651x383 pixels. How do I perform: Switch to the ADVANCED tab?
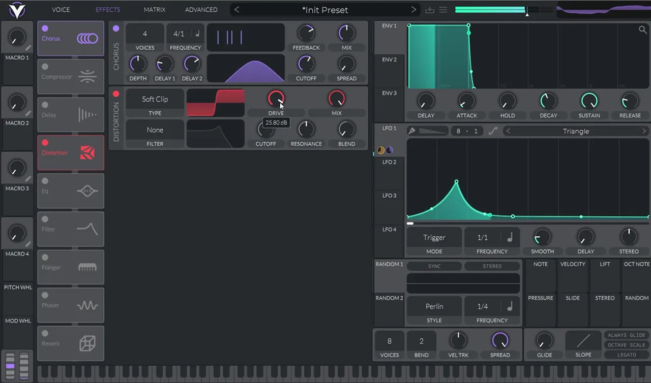pyautogui.click(x=201, y=10)
